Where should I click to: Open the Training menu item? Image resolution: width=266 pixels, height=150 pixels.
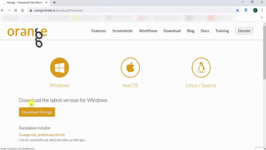click(x=222, y=31)
